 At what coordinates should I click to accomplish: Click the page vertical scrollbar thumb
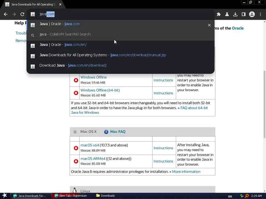264,104
